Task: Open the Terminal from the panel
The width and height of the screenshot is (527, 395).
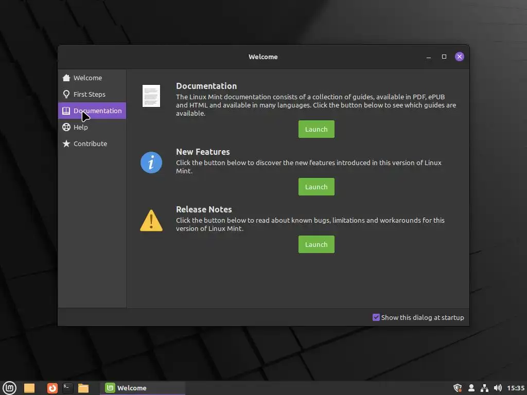Action: click(68, 388)
